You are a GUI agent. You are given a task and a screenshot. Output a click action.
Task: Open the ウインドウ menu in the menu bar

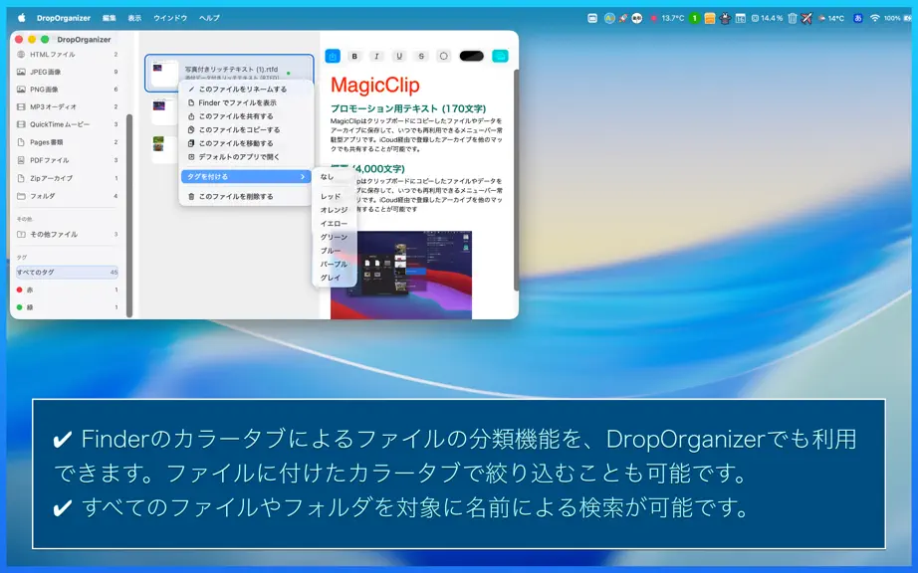pos(170,18)
